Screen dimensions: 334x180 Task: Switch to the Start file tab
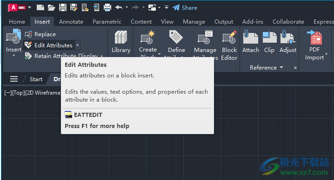[36, 79]
